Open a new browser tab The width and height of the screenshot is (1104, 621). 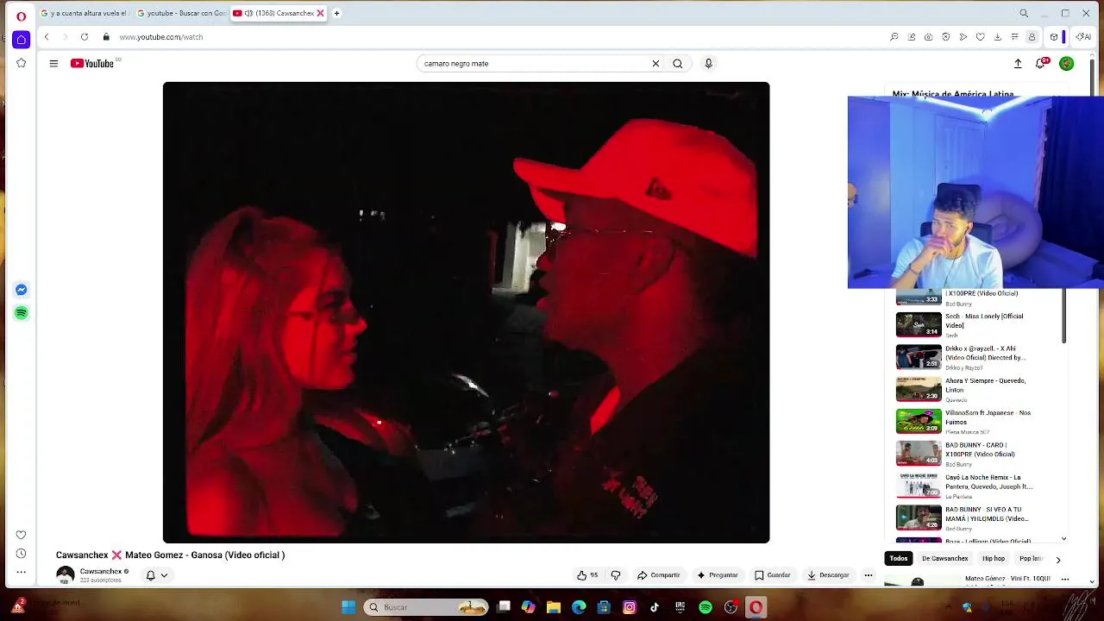point(336,13)
